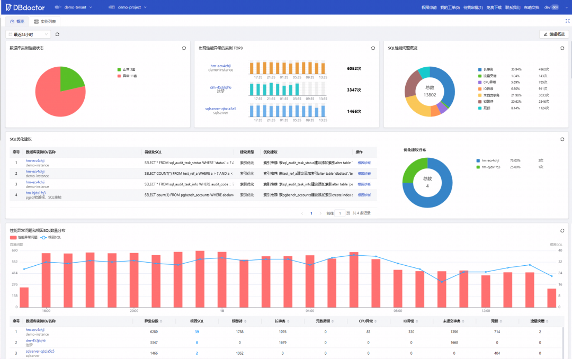The height and width of the screenshot is (359, 572).
Task: Open the dev user menu
Action: click(x=556, y=7)
